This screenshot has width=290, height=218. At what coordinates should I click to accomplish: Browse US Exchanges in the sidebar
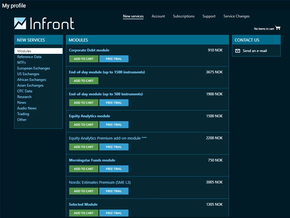[x=28, y=74]
